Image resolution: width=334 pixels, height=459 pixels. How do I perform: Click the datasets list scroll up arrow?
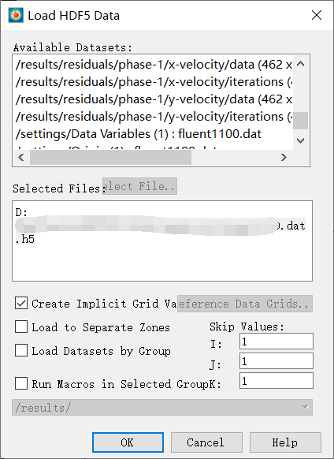point(301,64)
